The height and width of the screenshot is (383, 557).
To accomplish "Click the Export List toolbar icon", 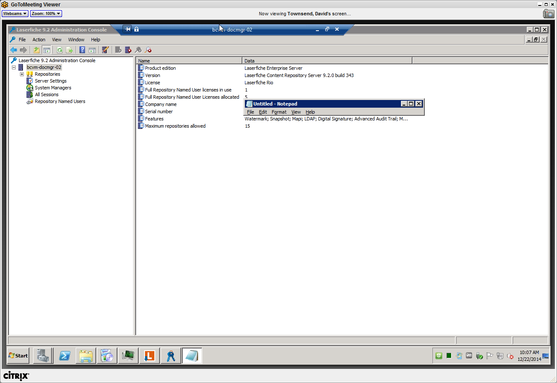I will click(69, 50).
